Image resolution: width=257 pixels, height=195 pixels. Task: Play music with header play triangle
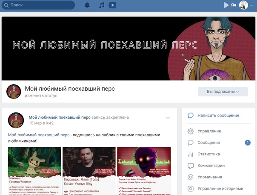[x=226, y=5]
